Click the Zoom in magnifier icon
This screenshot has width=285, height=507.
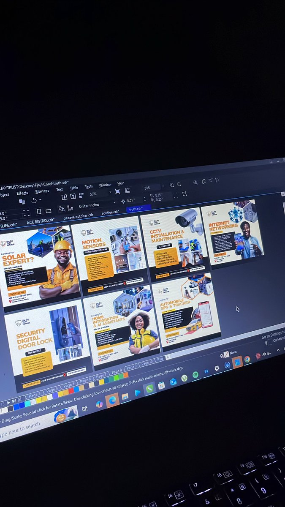click(172, 185)
